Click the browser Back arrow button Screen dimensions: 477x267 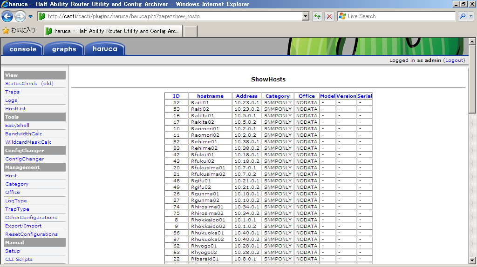pyautogui.click(x=7, y=16)
